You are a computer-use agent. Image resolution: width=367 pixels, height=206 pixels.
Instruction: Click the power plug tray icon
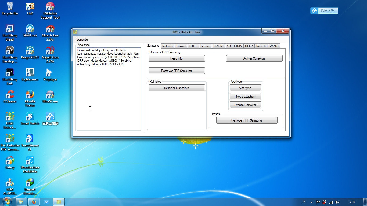(x=324, y=202)
